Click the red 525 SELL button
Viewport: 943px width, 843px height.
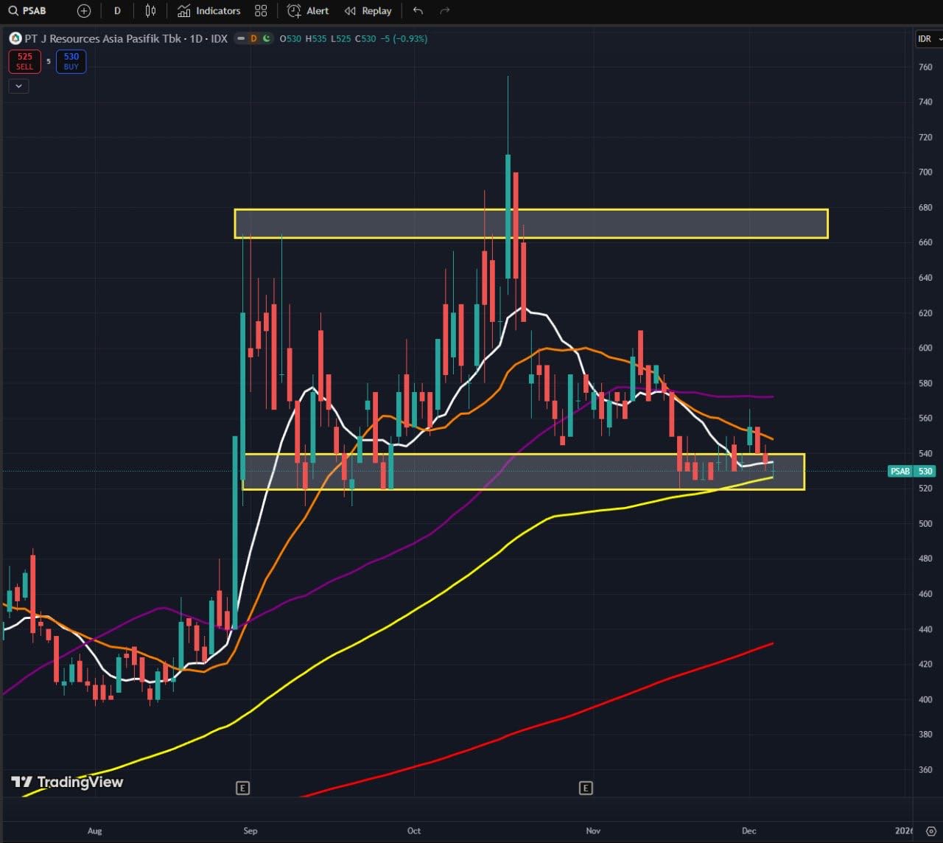coord(24,61)
